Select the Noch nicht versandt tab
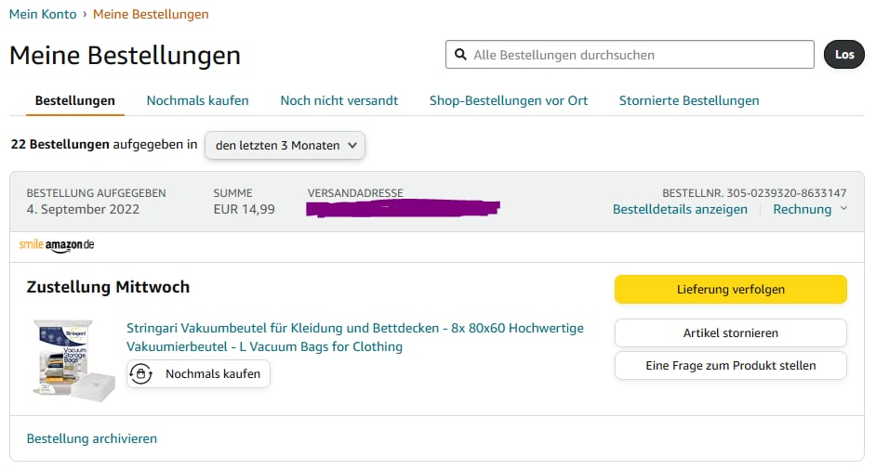 point(339,100)
